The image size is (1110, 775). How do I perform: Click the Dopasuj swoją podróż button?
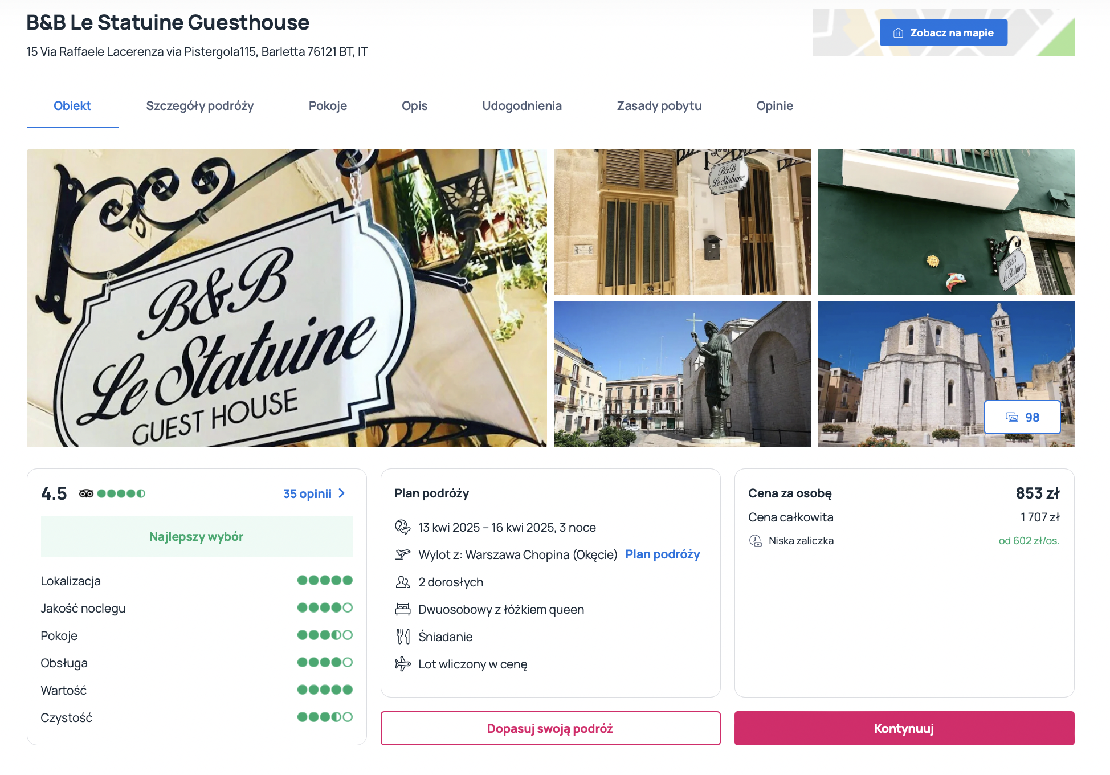coord(550,728)
